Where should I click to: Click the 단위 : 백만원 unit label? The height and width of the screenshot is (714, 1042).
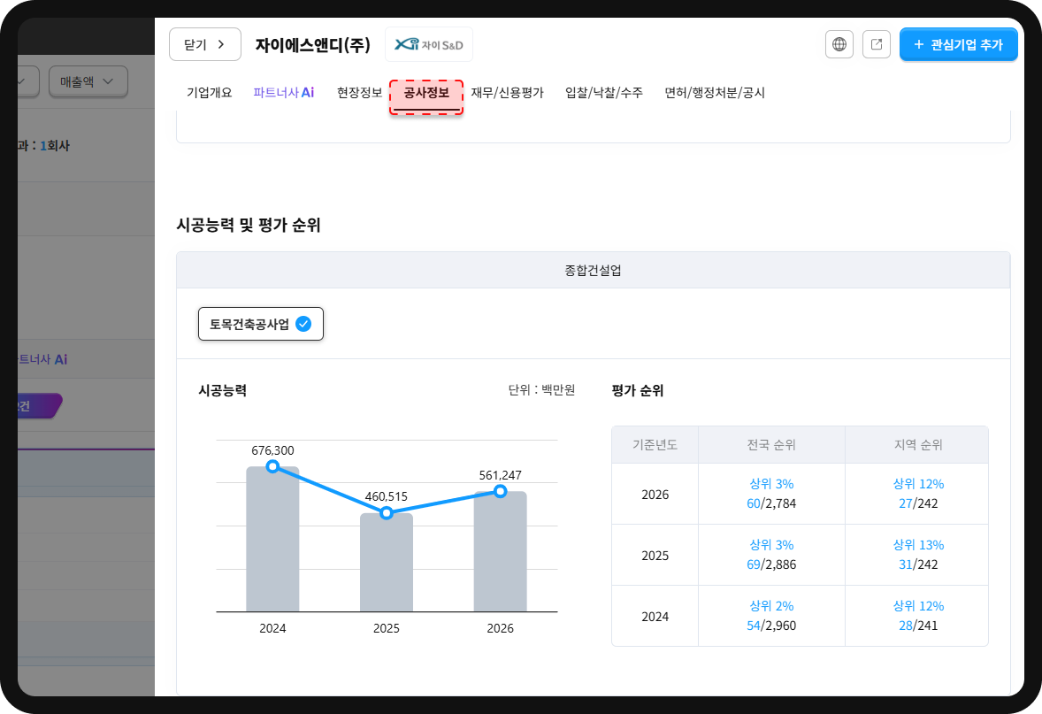click(541, 390)
